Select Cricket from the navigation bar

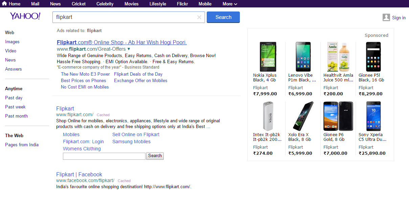[x=78, y=4]
